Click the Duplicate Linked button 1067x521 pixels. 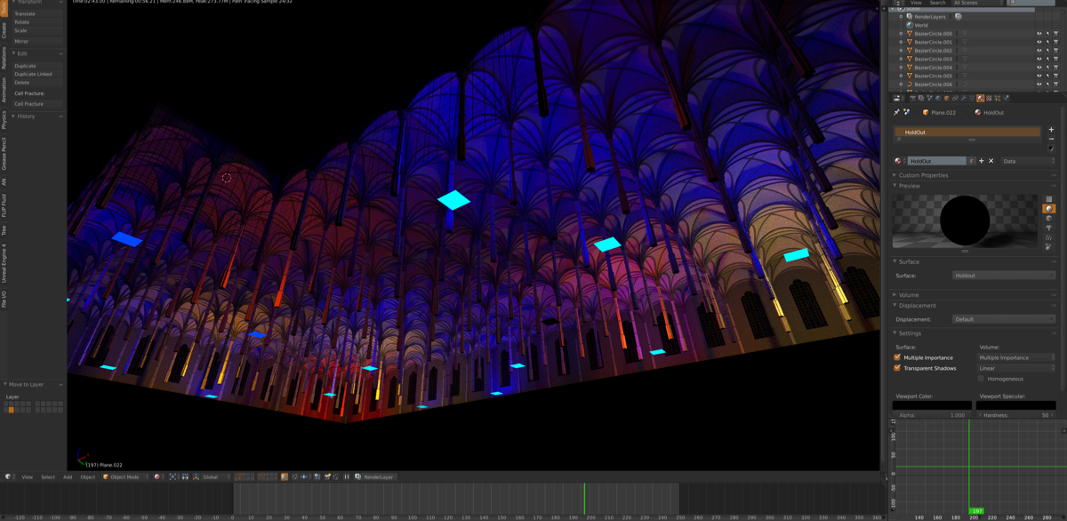point(36,75)
